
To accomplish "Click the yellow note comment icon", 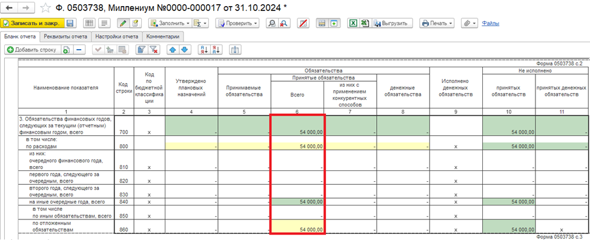I will (x=136, y=23).
